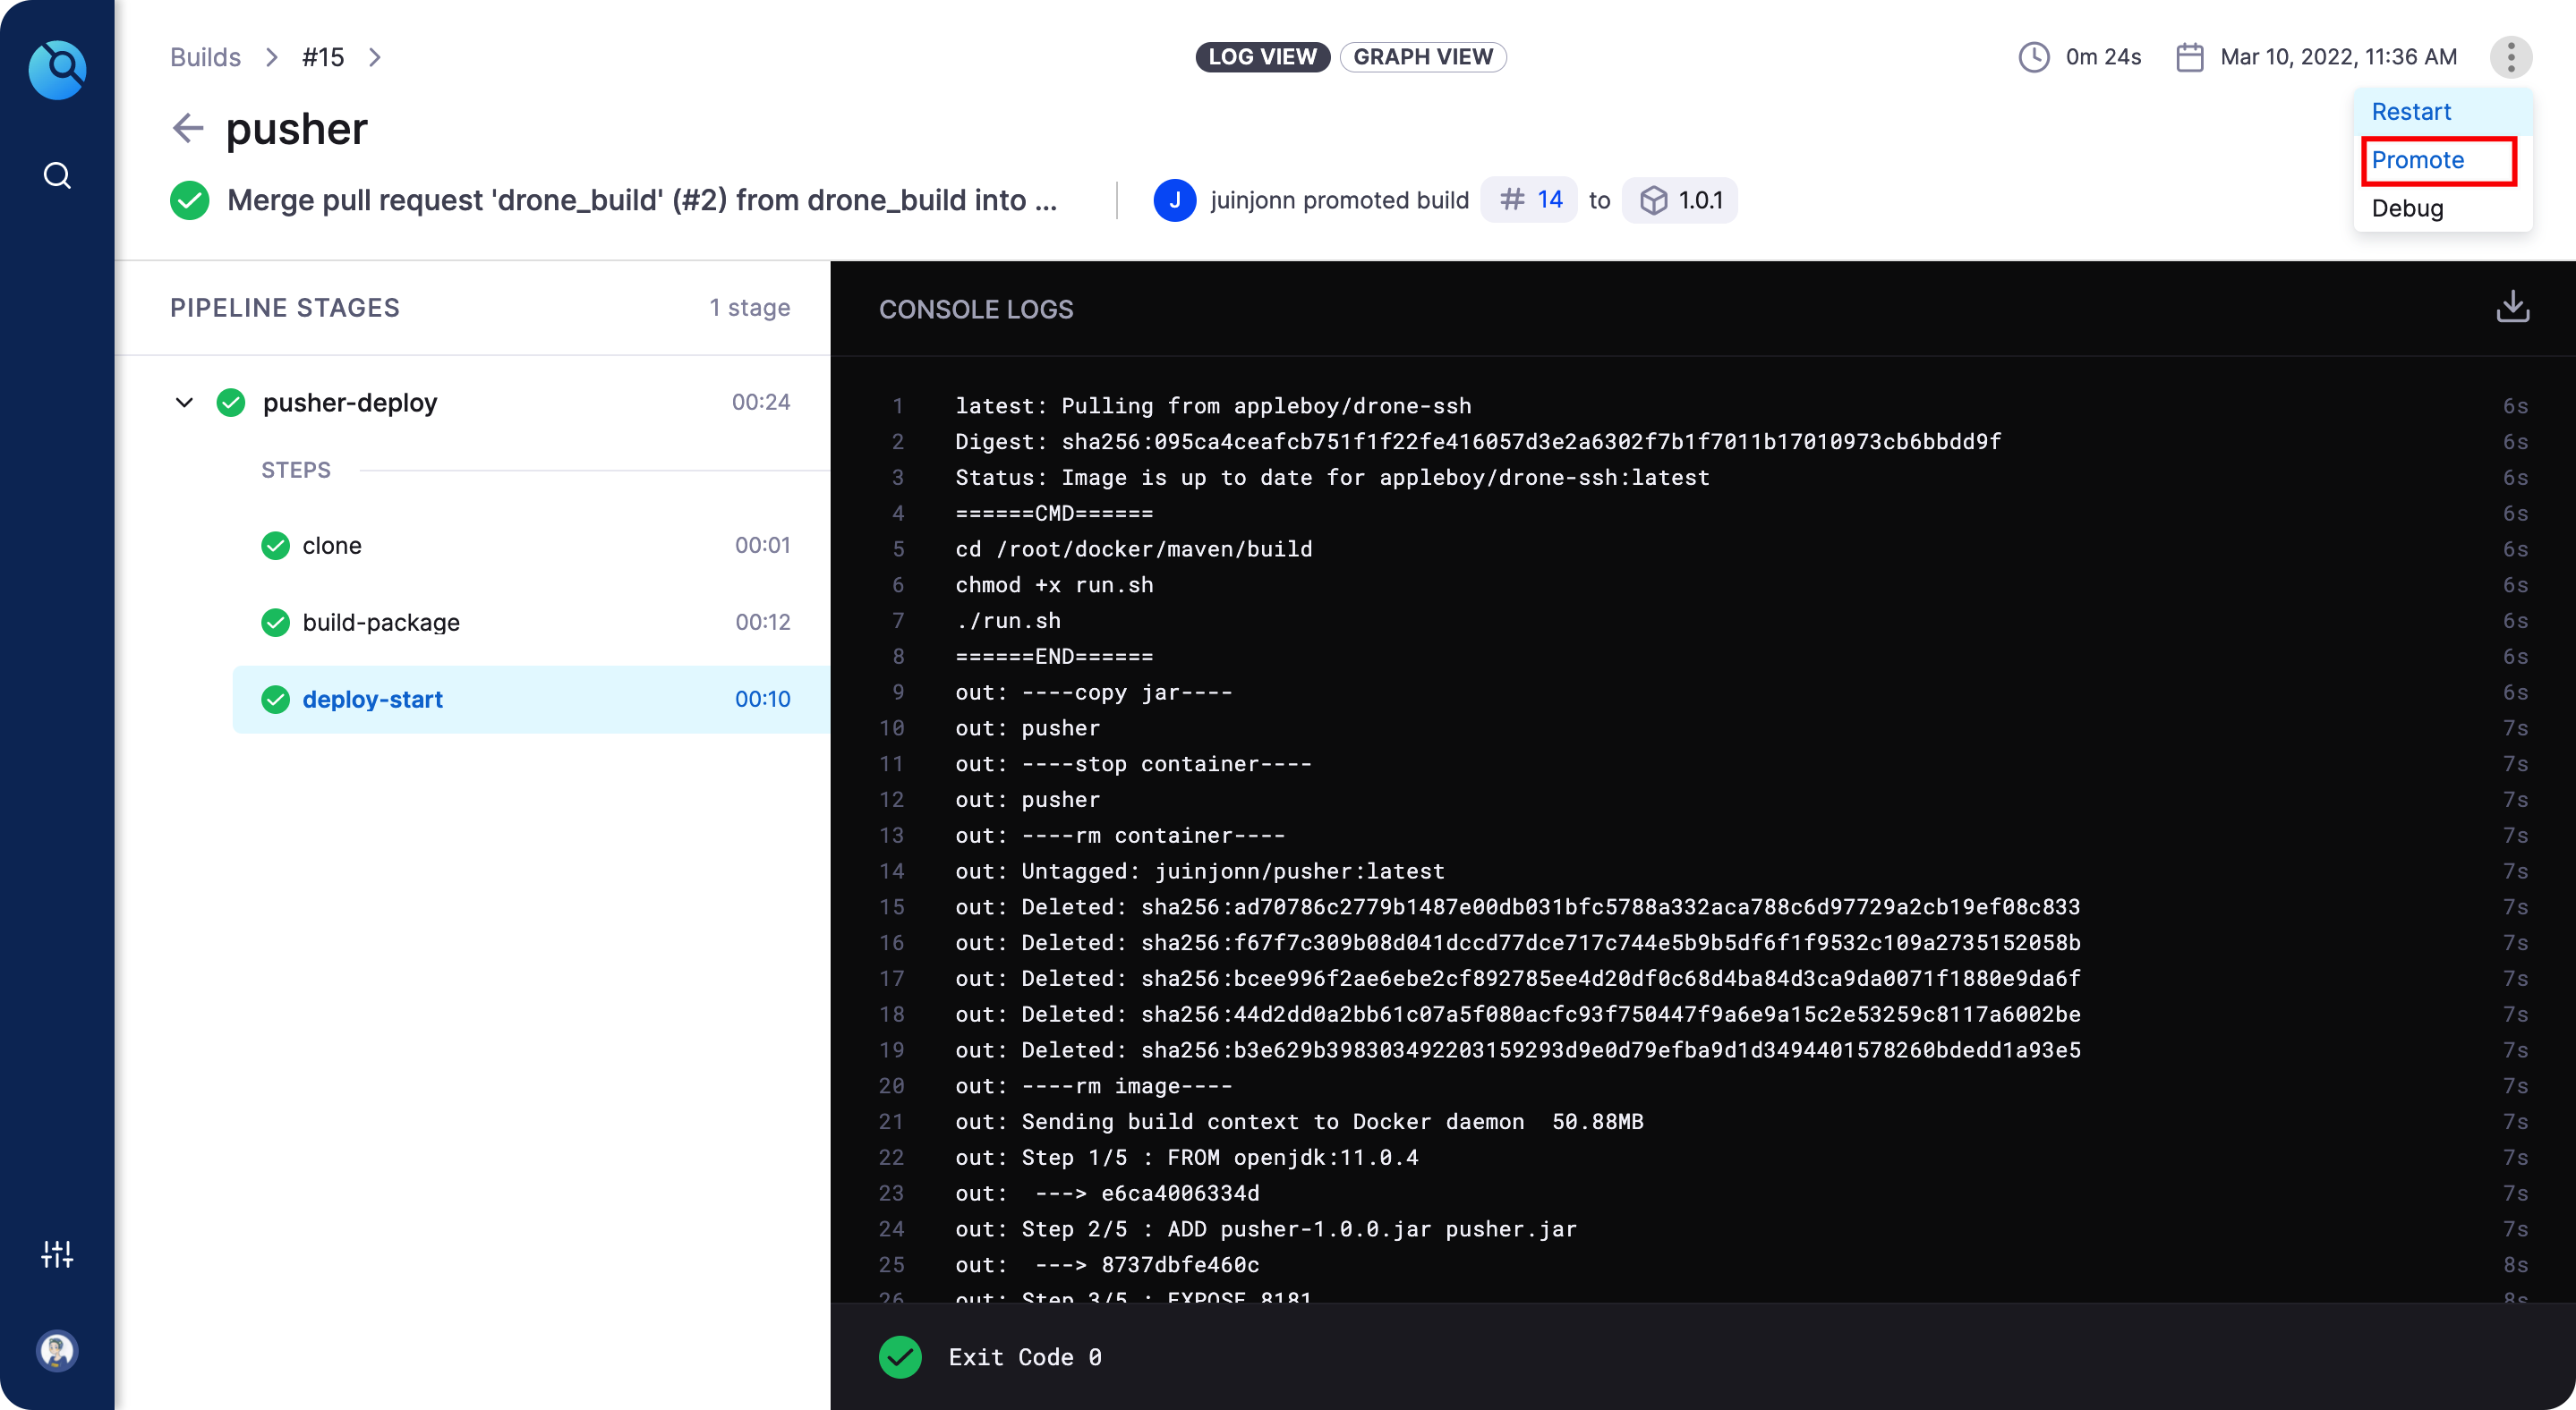Click the user avatar at sidebar bottom
Image resolution: width=2576 pixels, height=1410 pixels.
click(57, 1351)
